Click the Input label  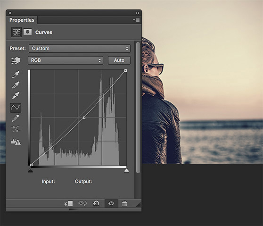(48, 182)
